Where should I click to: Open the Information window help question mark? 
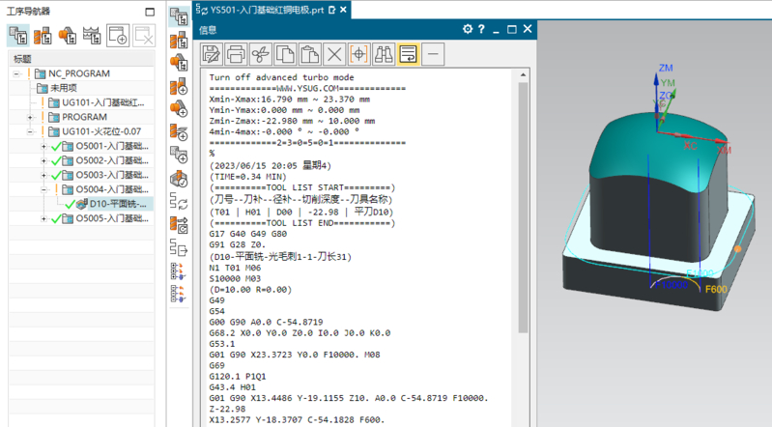482,29
